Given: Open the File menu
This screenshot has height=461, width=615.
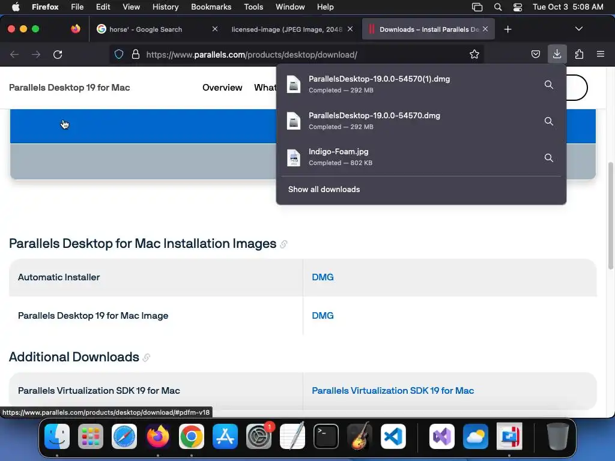Looking at the screenshot, I should click(77, 7).
